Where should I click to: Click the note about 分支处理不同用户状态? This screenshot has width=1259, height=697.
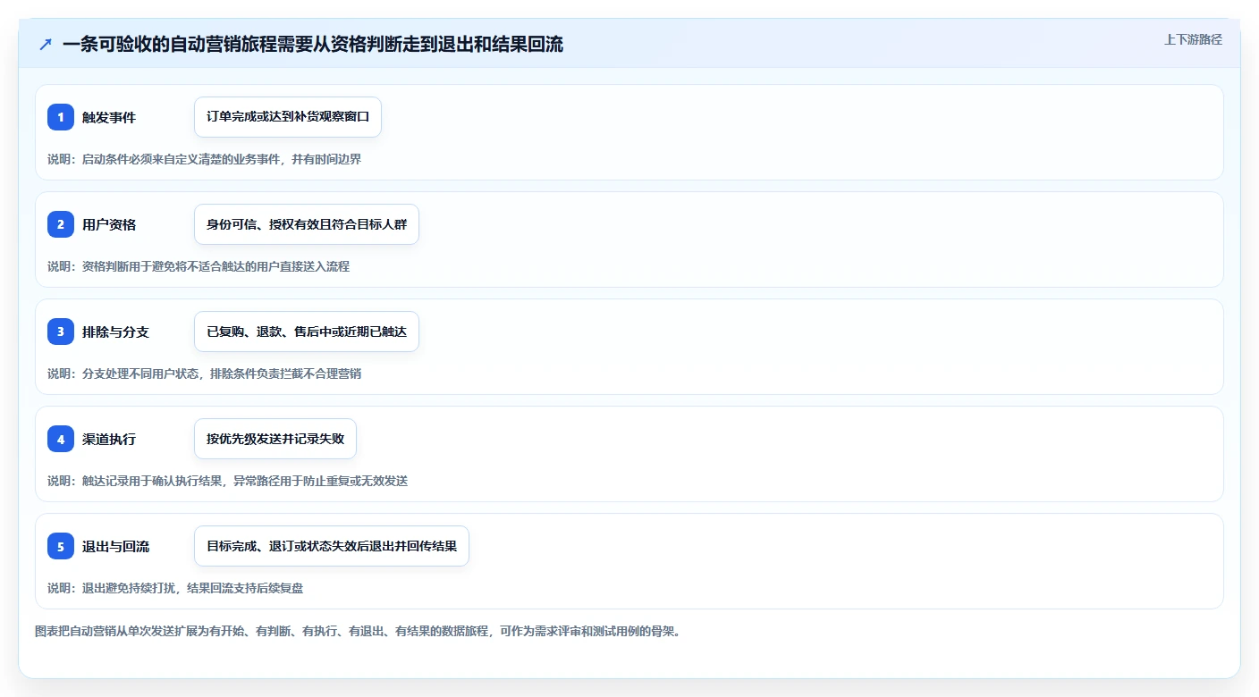point(204,374)
